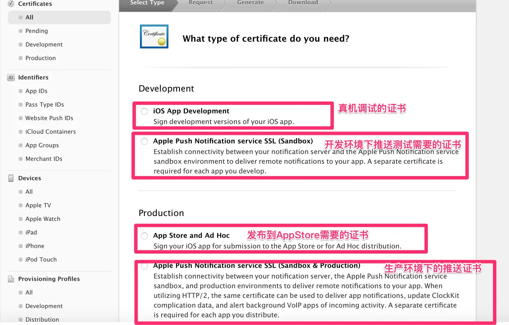Open iCloud Containers

coord(50,132)
